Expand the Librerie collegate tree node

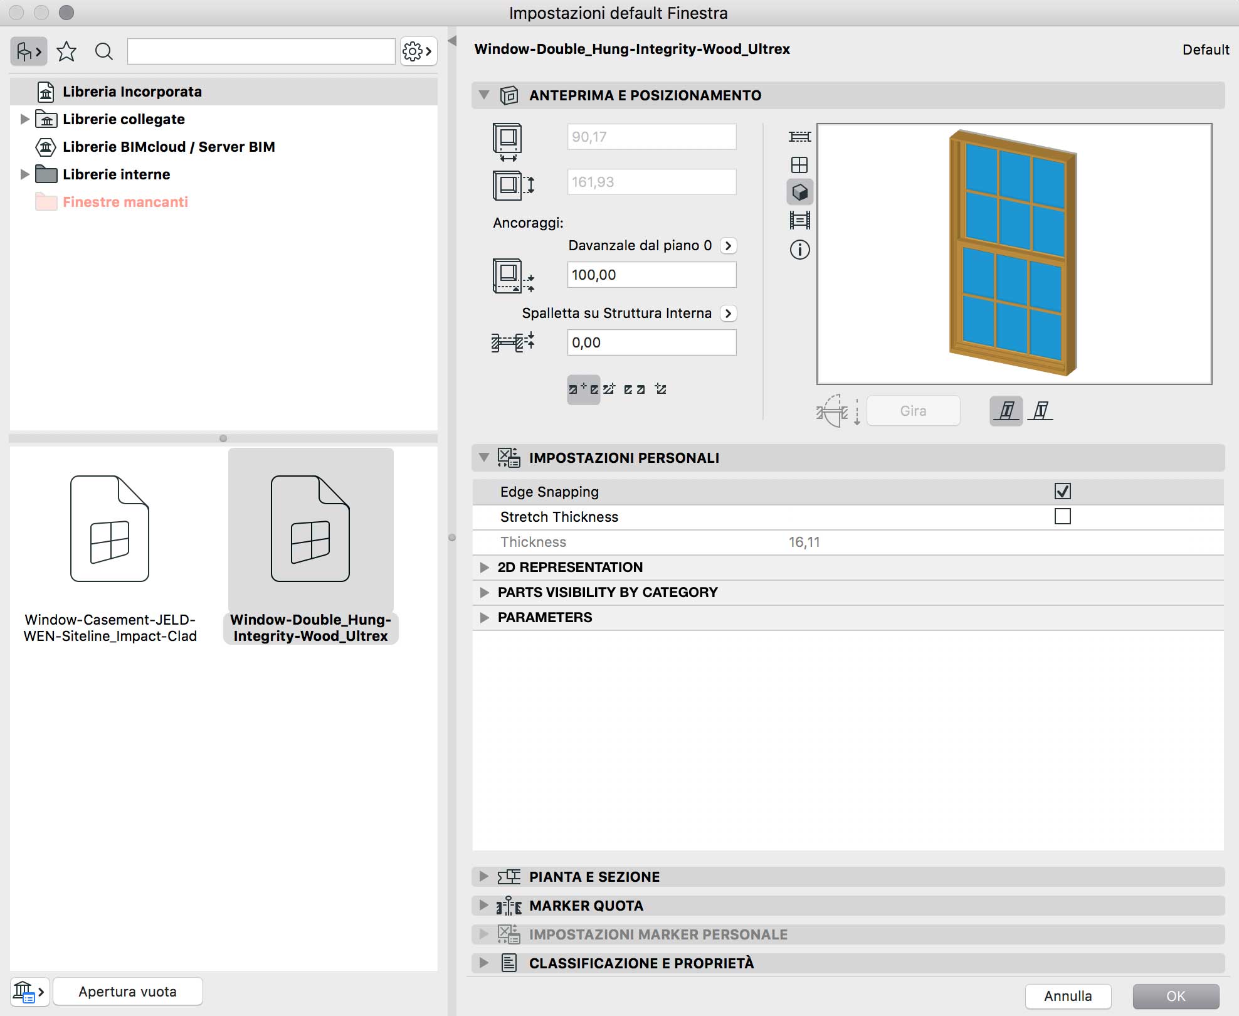click(x=24, y=119)
